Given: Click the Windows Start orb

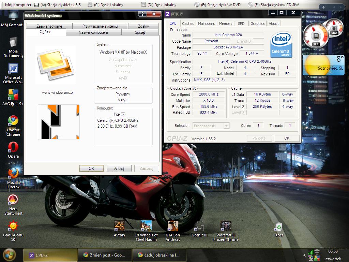Looking at the screenshot, I should pyautogui.click(x=9, y=254).
